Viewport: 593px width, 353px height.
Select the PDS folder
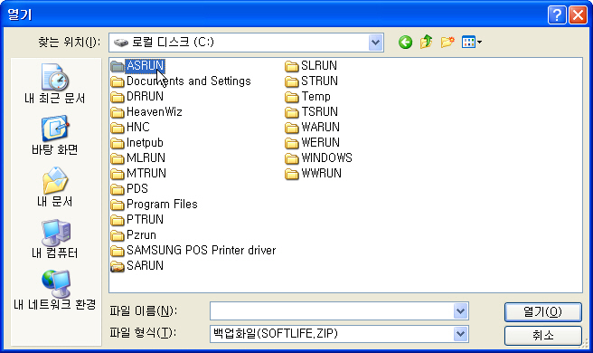click(x=129, y=188)
